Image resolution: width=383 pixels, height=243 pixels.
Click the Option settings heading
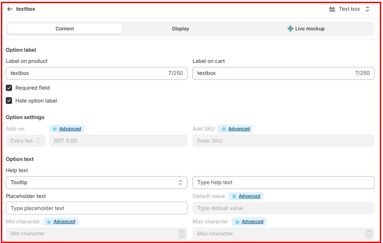tap(25, 117)
